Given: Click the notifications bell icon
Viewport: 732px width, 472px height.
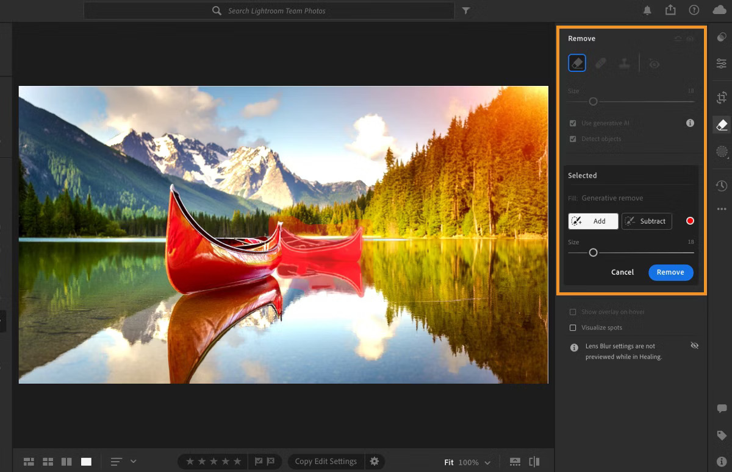Looking at the screenshot, I should click(x=647, y=10).
